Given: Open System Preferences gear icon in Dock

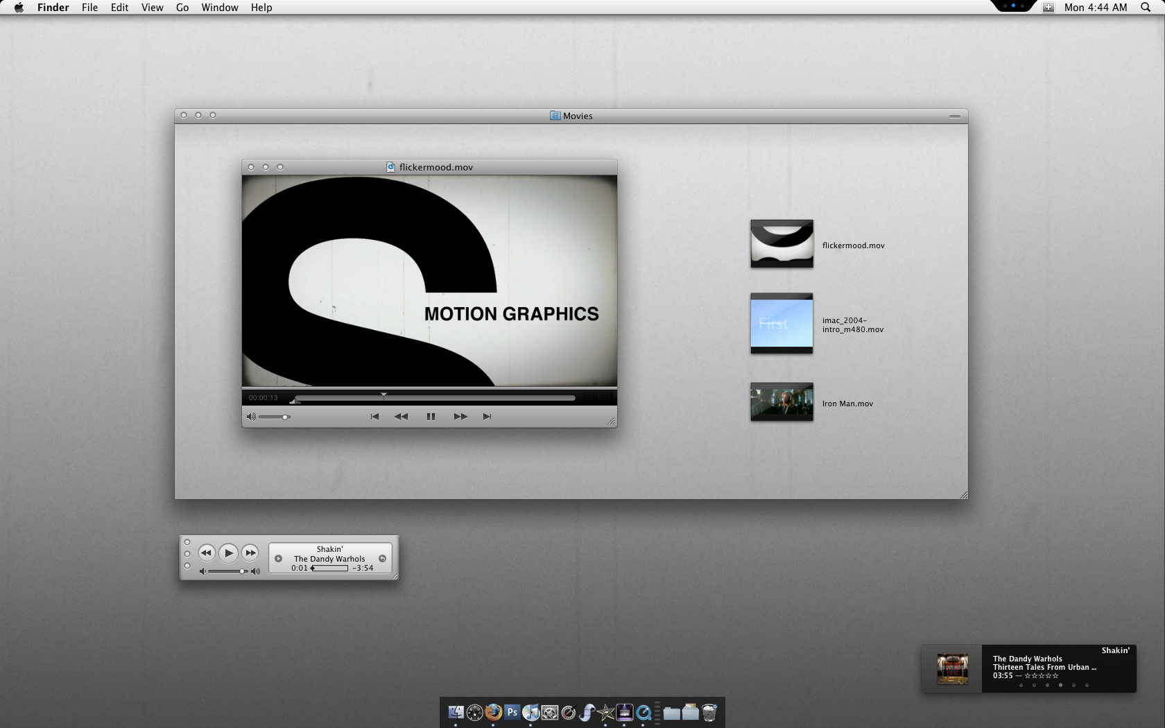Looking at the screenshot, I should point(550,712).
